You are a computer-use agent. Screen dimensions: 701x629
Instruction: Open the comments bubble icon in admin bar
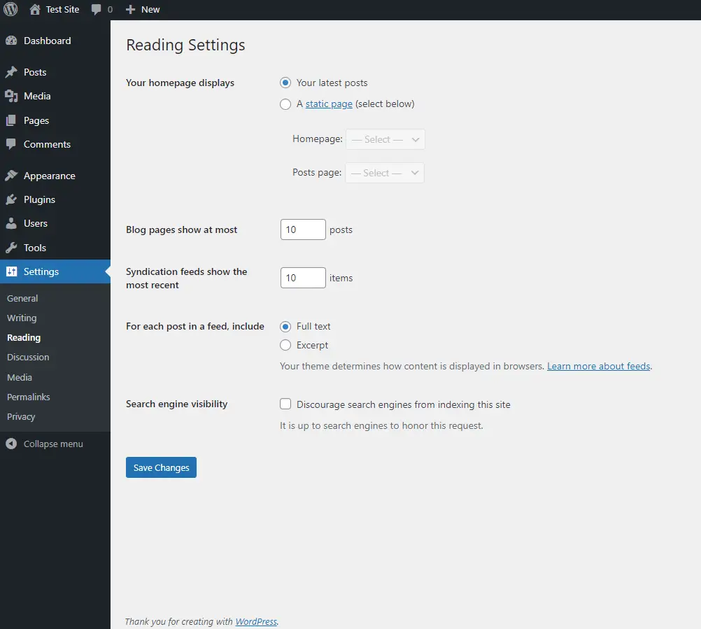point(96,9)
